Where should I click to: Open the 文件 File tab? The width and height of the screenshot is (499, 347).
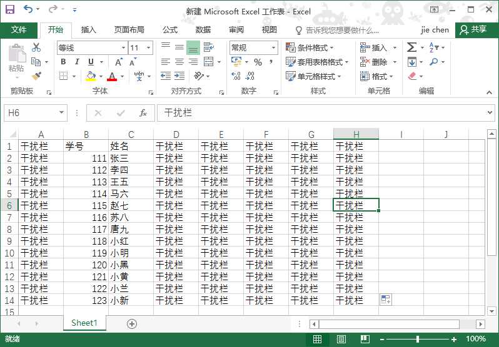(x=19, y=30)
